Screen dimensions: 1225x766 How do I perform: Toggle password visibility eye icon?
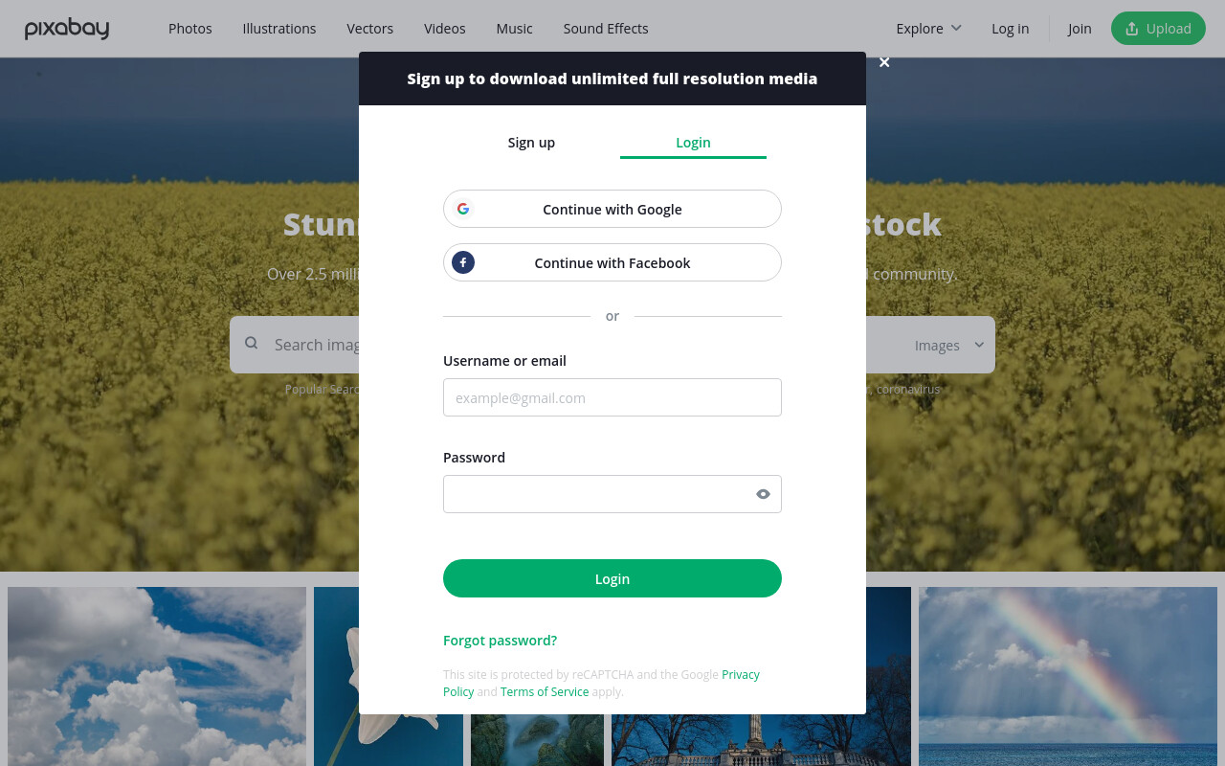tap(763, 494)
